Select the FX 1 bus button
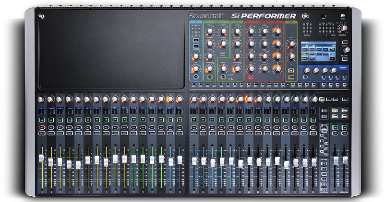The width and height of the screenshot is (384, 202). [x=324, y=85]
